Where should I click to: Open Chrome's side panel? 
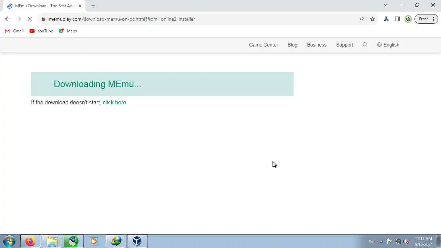[397, 19]
